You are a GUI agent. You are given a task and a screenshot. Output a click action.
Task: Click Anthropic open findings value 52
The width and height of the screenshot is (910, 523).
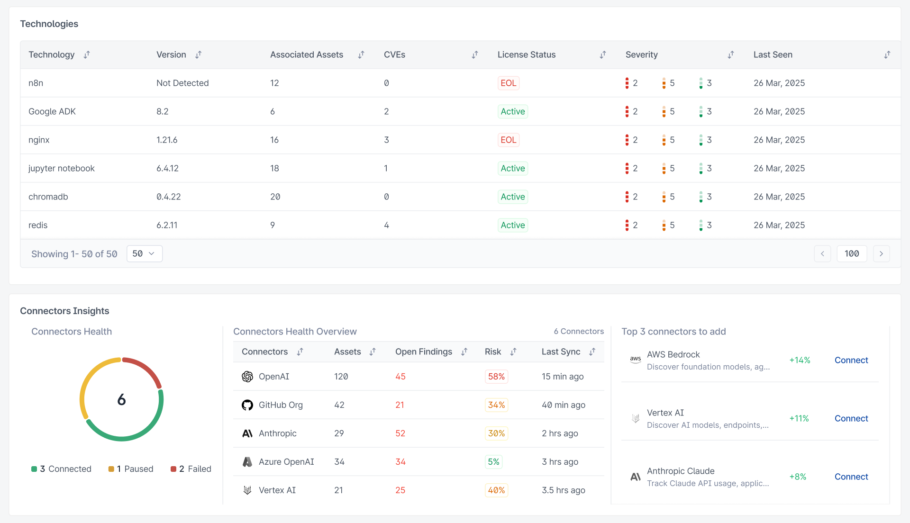tap(400, 433)
